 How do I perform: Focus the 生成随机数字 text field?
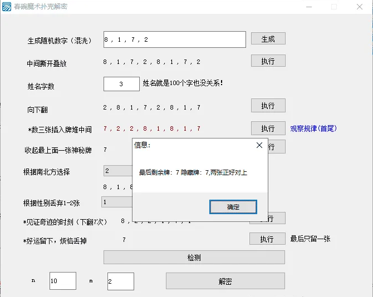coord(174,40)
